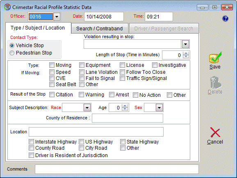This screenshot has width=237, height=178.
Task: Open the Sex dropdown
Action: click(x=159, y=108)
